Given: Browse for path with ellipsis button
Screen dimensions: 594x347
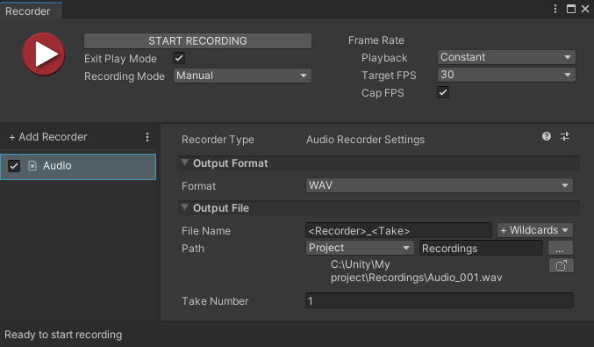Looking at the screenshot, I should [561, 248].
